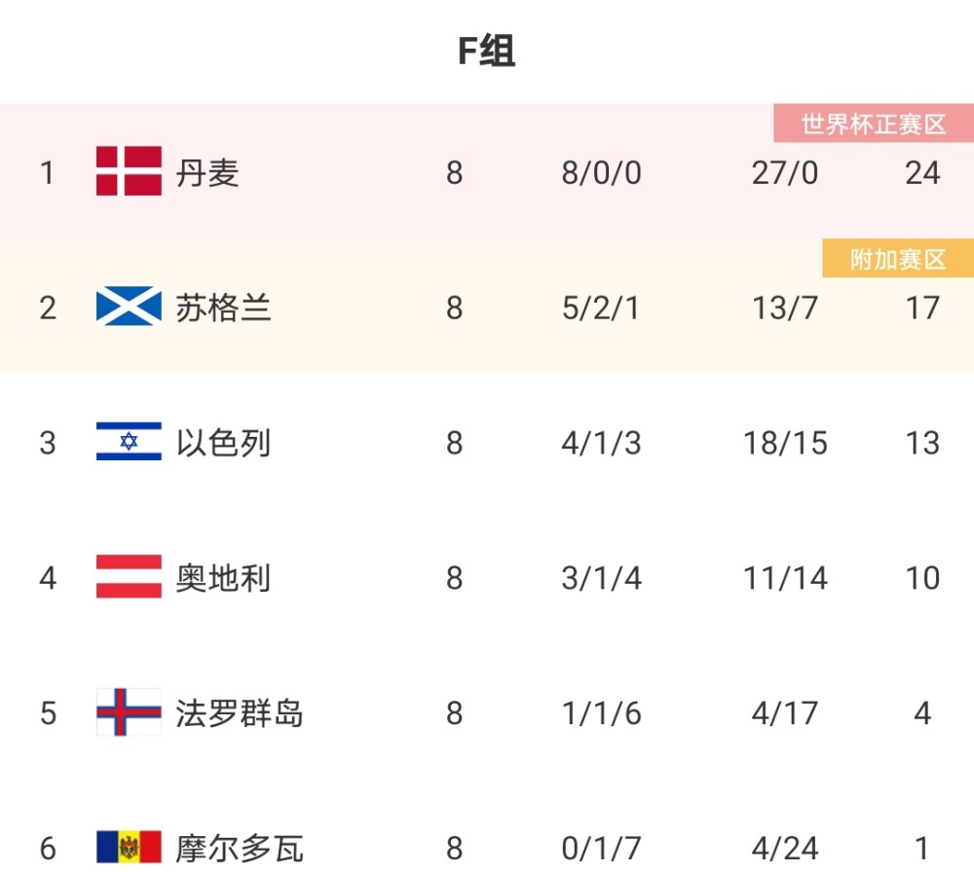Image resolution: width=974 pixels, height=872 pixels.
Task: Click the F组 group title
Action: tap(486, 51)
